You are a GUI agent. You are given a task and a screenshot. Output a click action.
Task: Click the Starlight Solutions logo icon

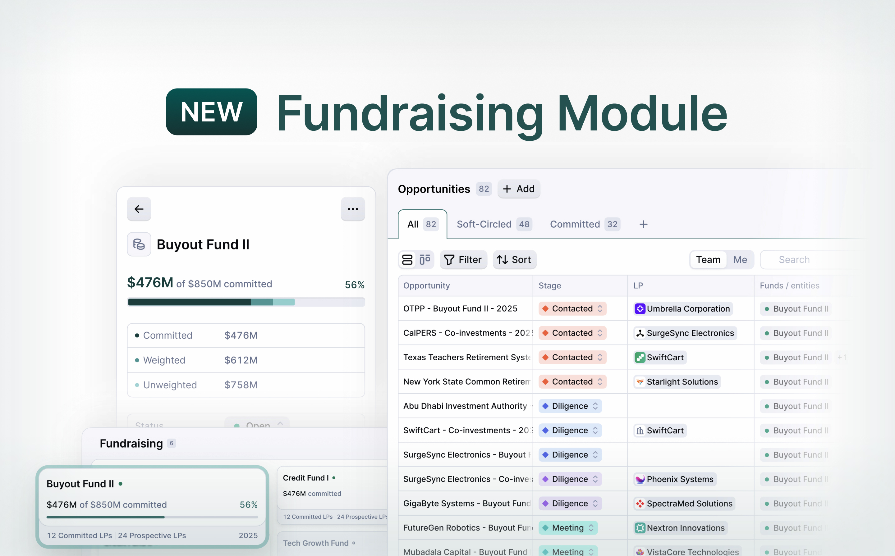pyautogui.click(x=640, y=382)
